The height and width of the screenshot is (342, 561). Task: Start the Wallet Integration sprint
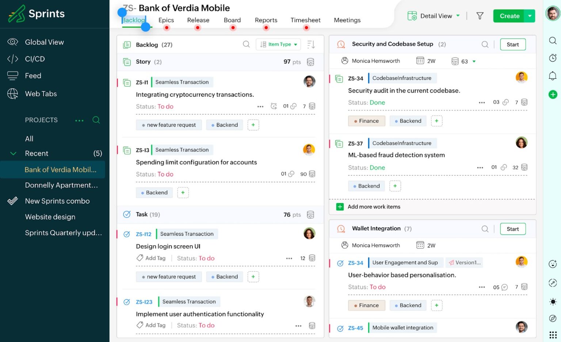click(513, 229)
